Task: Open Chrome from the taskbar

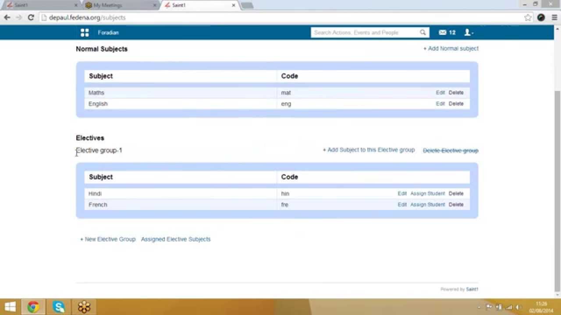Action: [x=33, y=307]
